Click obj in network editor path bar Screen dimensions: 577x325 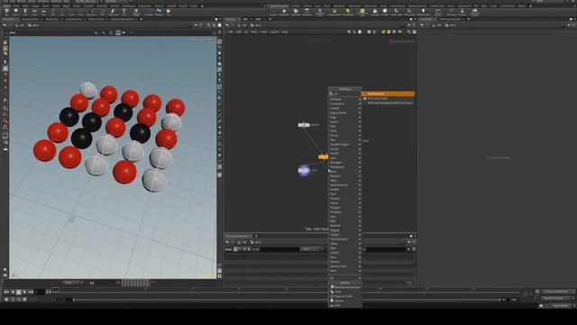(243, 25)
